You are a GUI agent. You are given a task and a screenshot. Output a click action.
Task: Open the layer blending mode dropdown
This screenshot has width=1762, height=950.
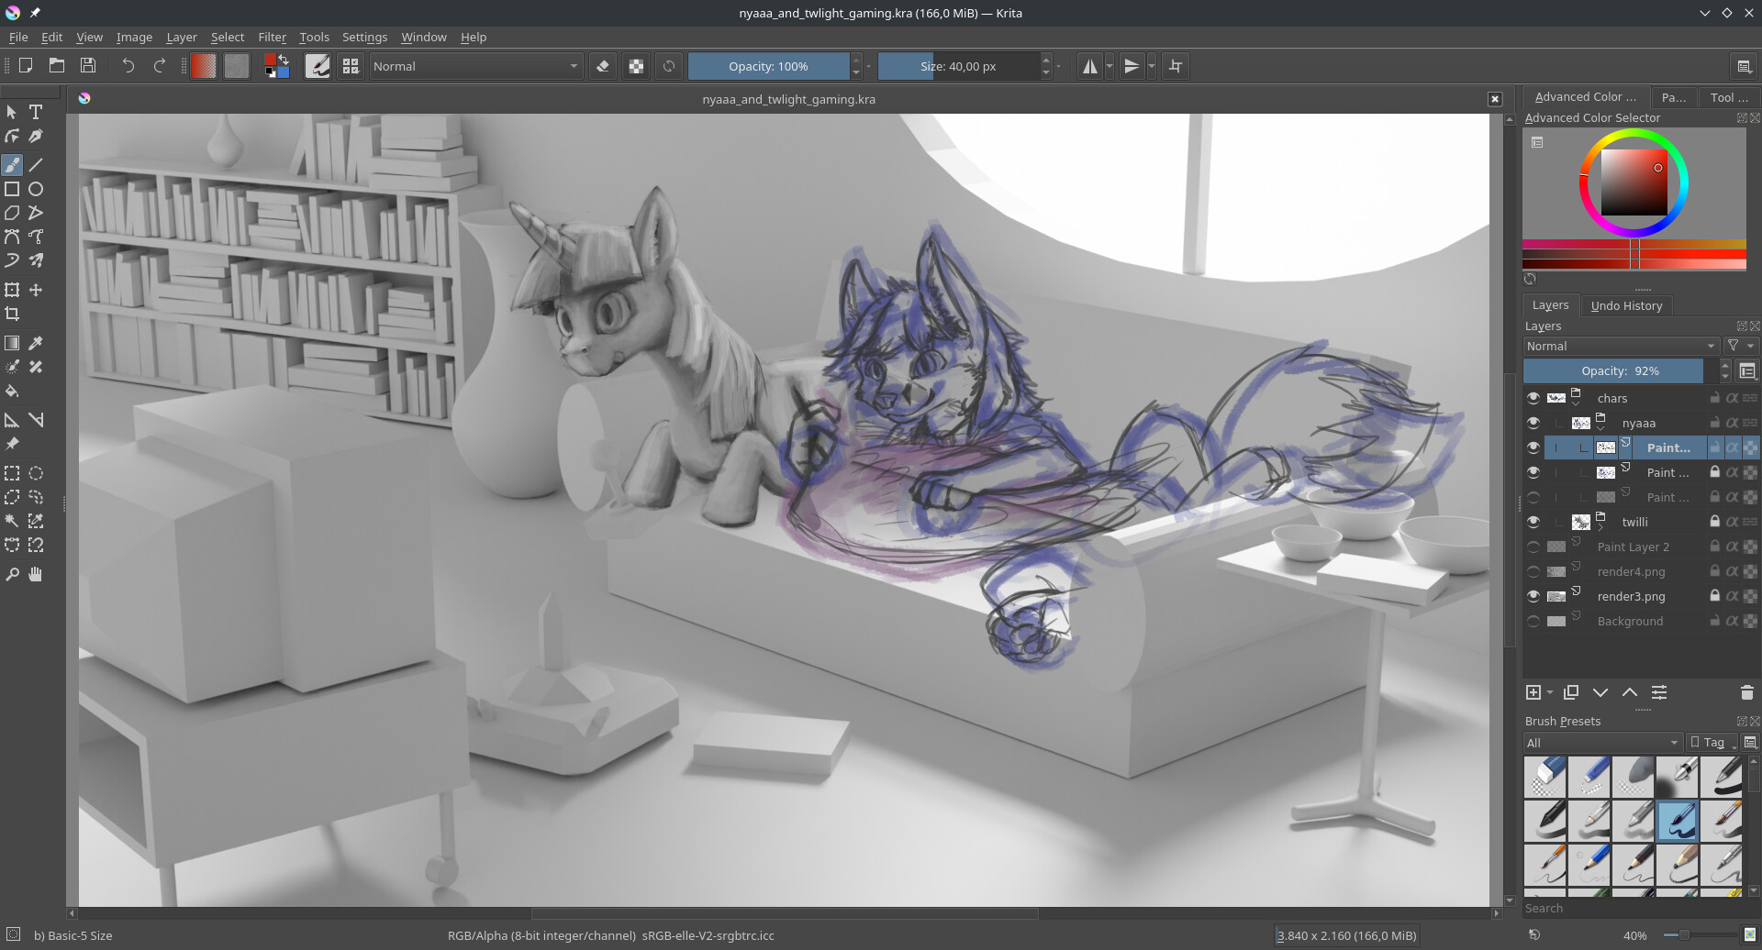pyautogui.click(x=1621, y=346)
